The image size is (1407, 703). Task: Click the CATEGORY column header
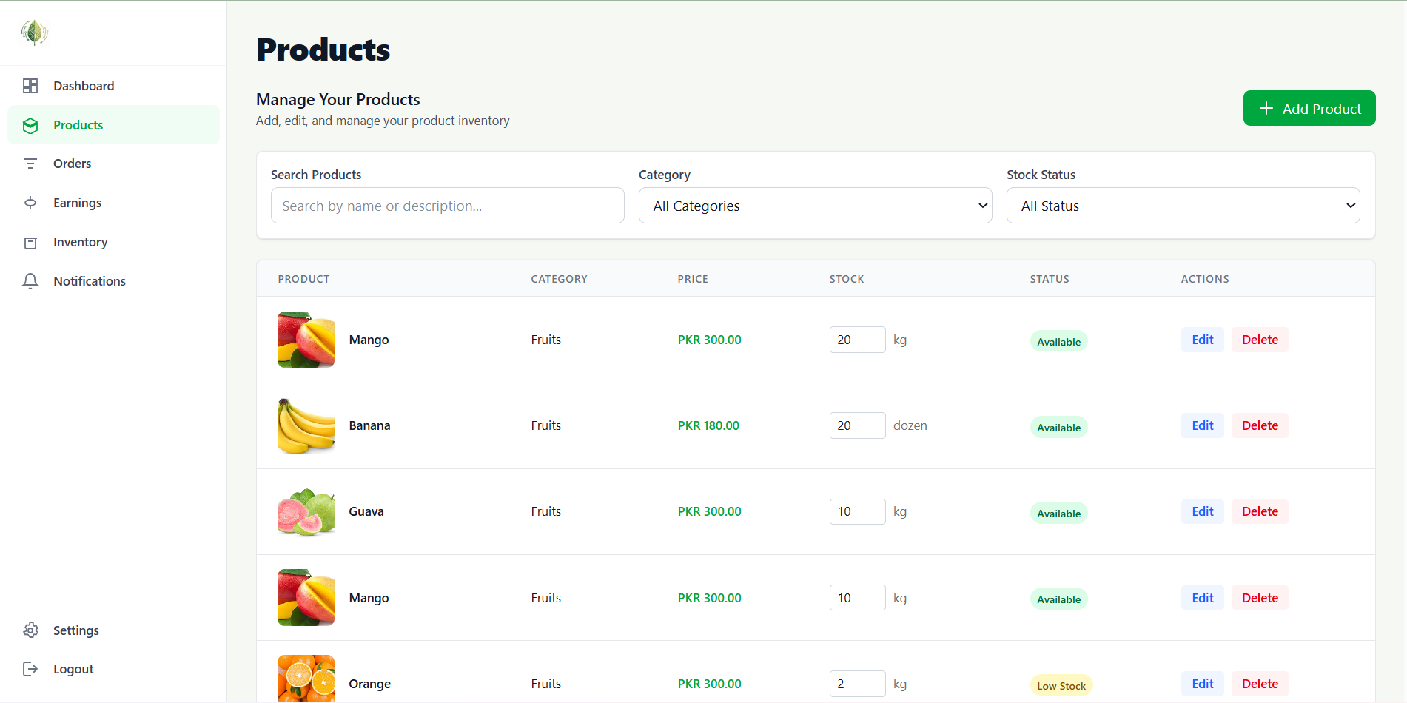tap(559, 279)
